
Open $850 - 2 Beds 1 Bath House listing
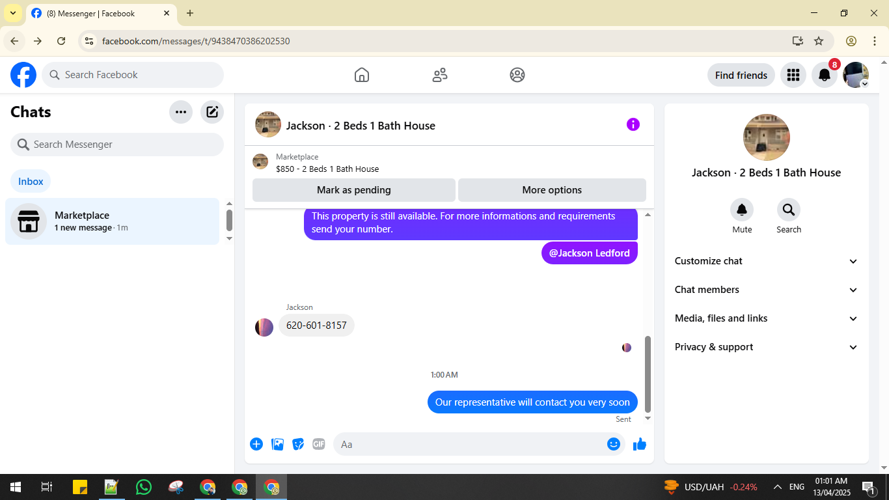tap(327, 169)
